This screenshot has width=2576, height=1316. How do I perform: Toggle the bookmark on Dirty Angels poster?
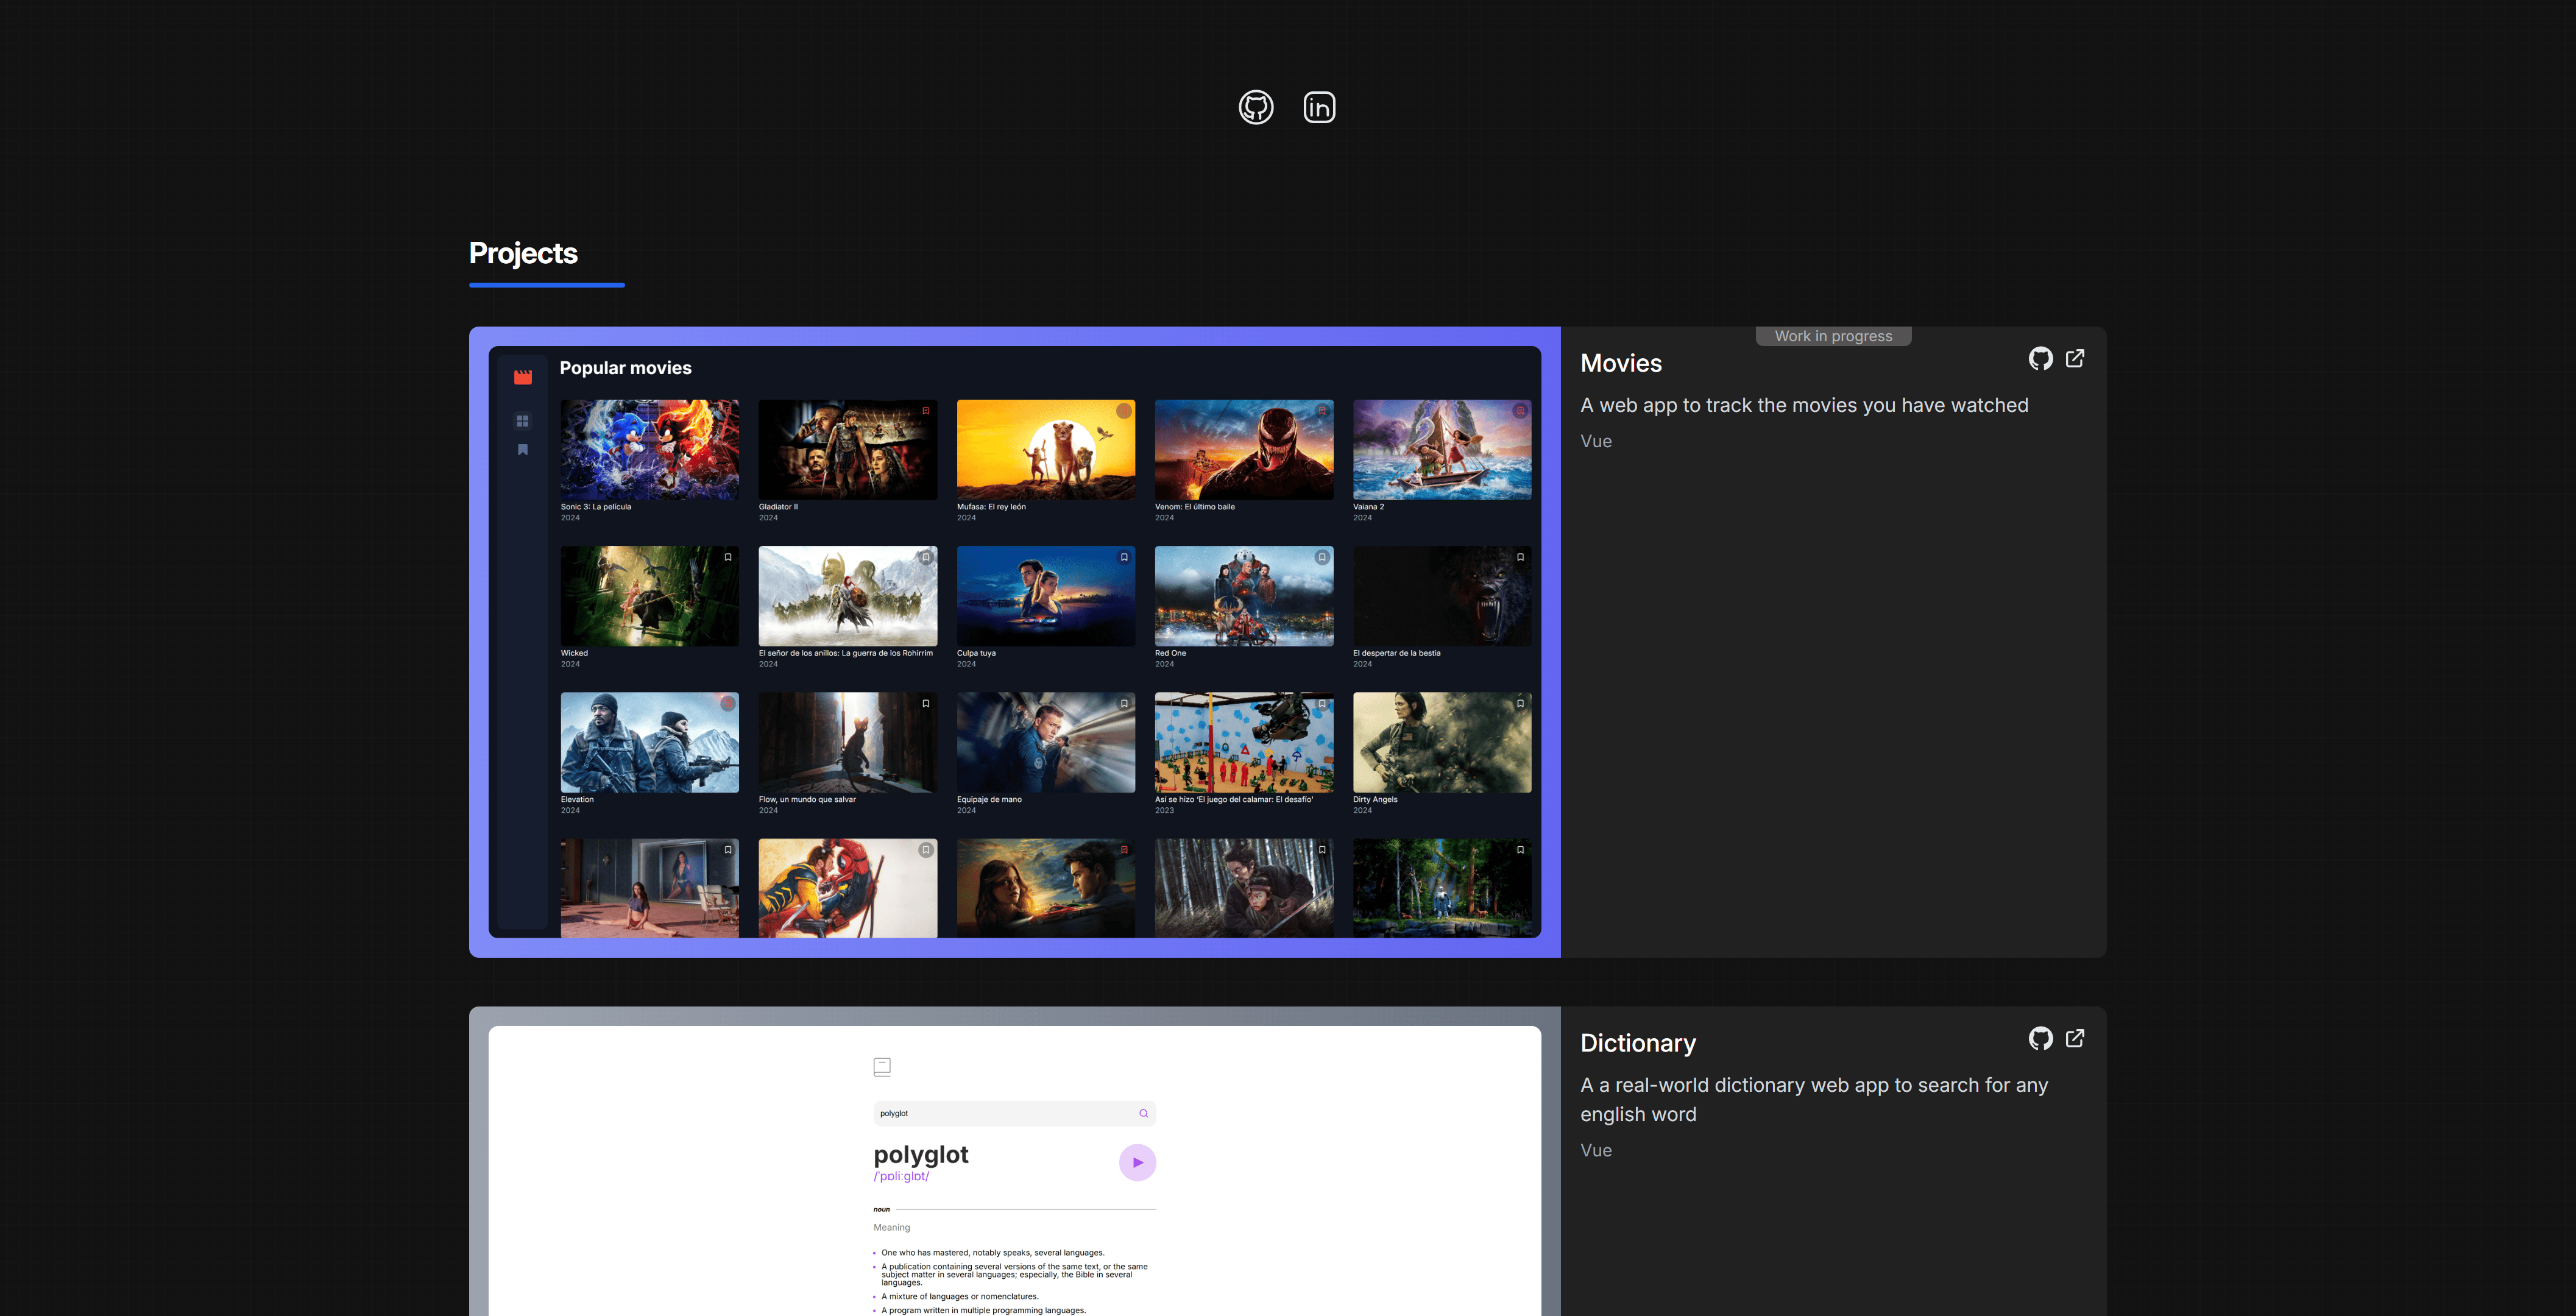pyautogui.click(x=1520, y=703)
